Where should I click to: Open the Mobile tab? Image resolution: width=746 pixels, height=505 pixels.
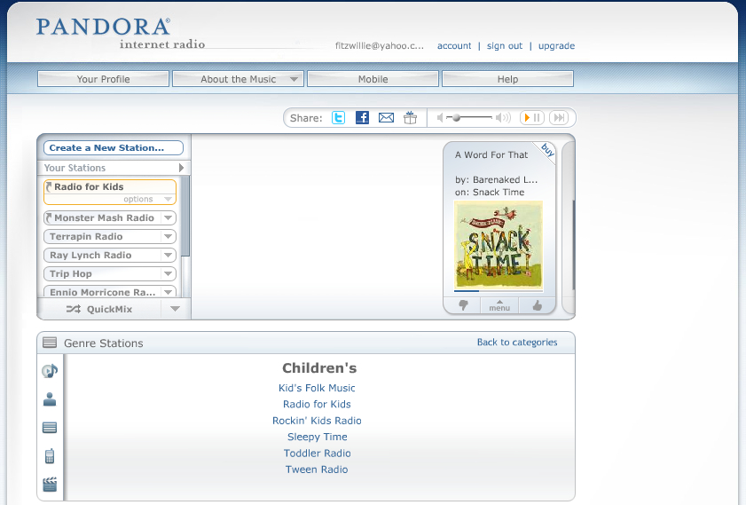click(x=373, y=79)
